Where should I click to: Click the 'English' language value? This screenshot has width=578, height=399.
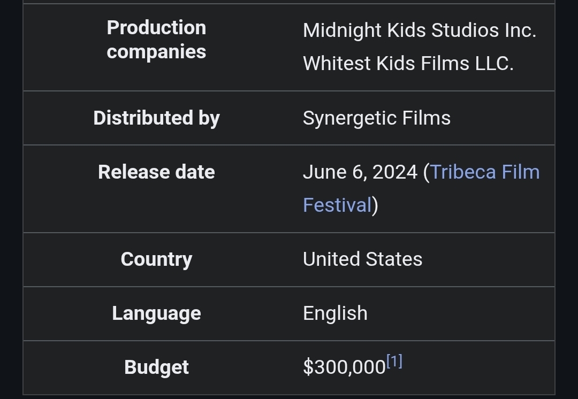[335, 313]
